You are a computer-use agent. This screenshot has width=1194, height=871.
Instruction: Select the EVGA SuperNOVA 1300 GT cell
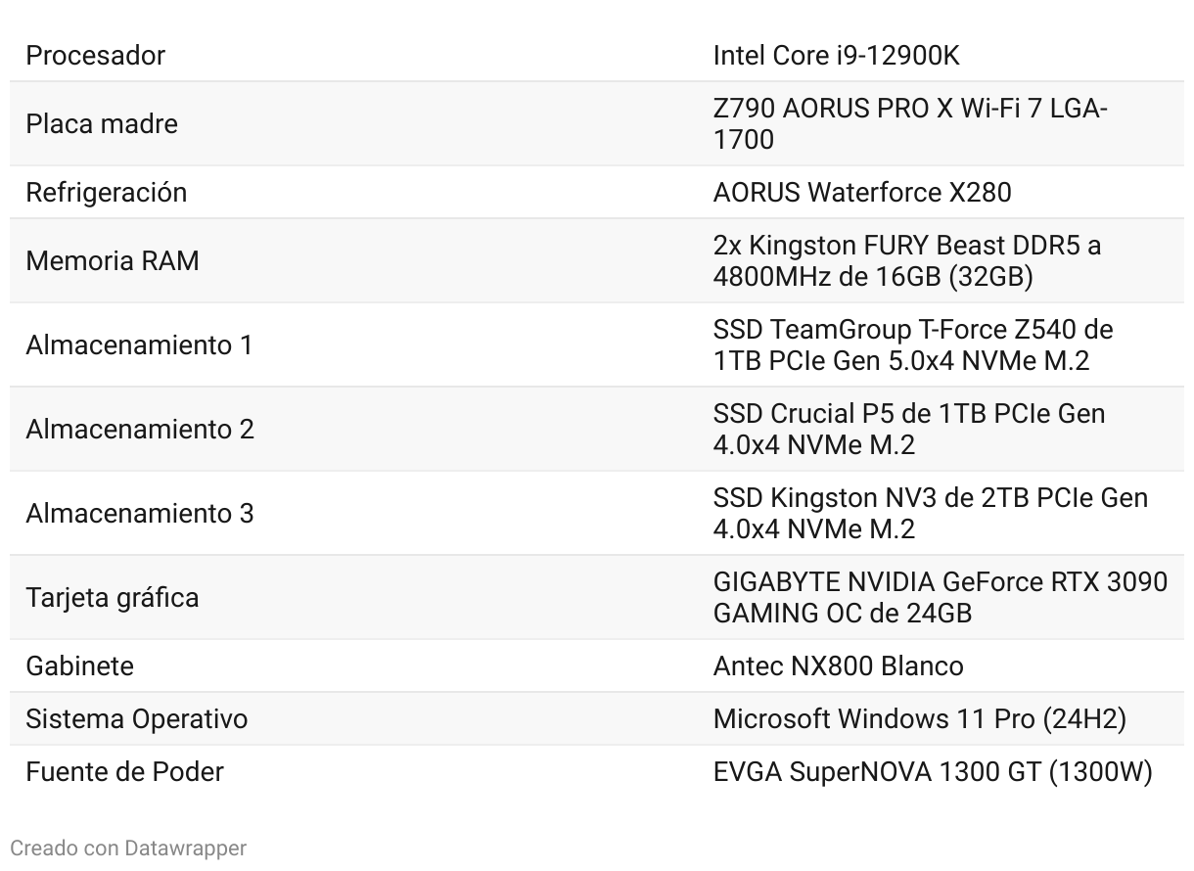pos(932,772)
